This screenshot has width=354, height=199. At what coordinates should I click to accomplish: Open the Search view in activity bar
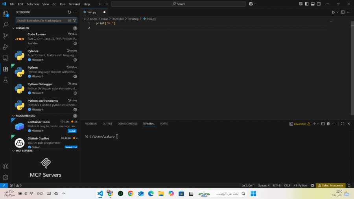coord(6,25)
